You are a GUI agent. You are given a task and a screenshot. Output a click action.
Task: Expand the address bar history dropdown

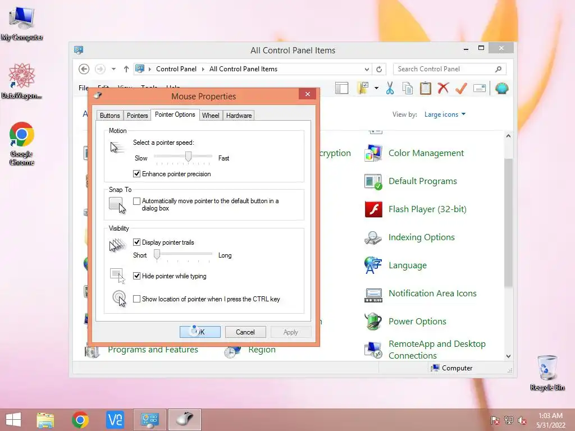pos(367,69)
